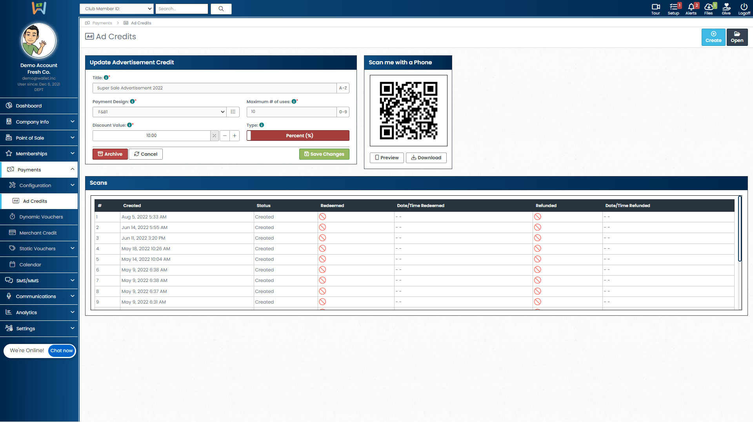This screenshot has height=422, width=753.
Task: Click the Title input field
Action: tap(215, 88)
